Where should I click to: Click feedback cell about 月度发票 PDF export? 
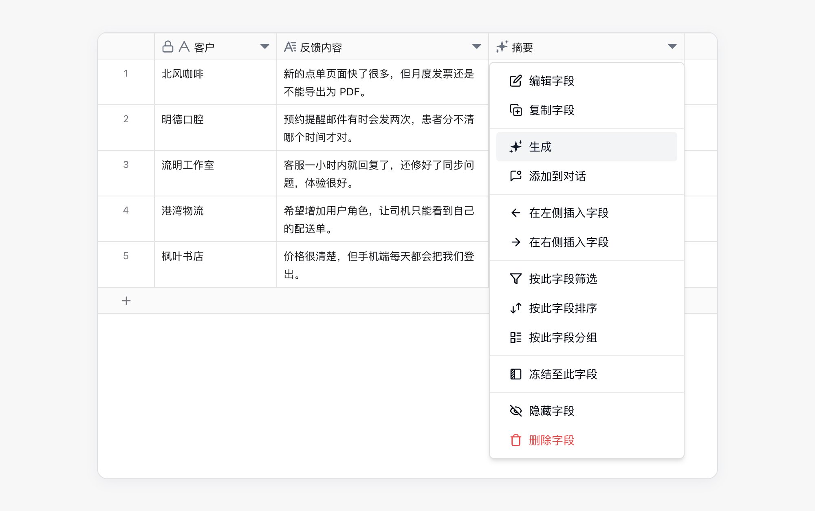383,82
